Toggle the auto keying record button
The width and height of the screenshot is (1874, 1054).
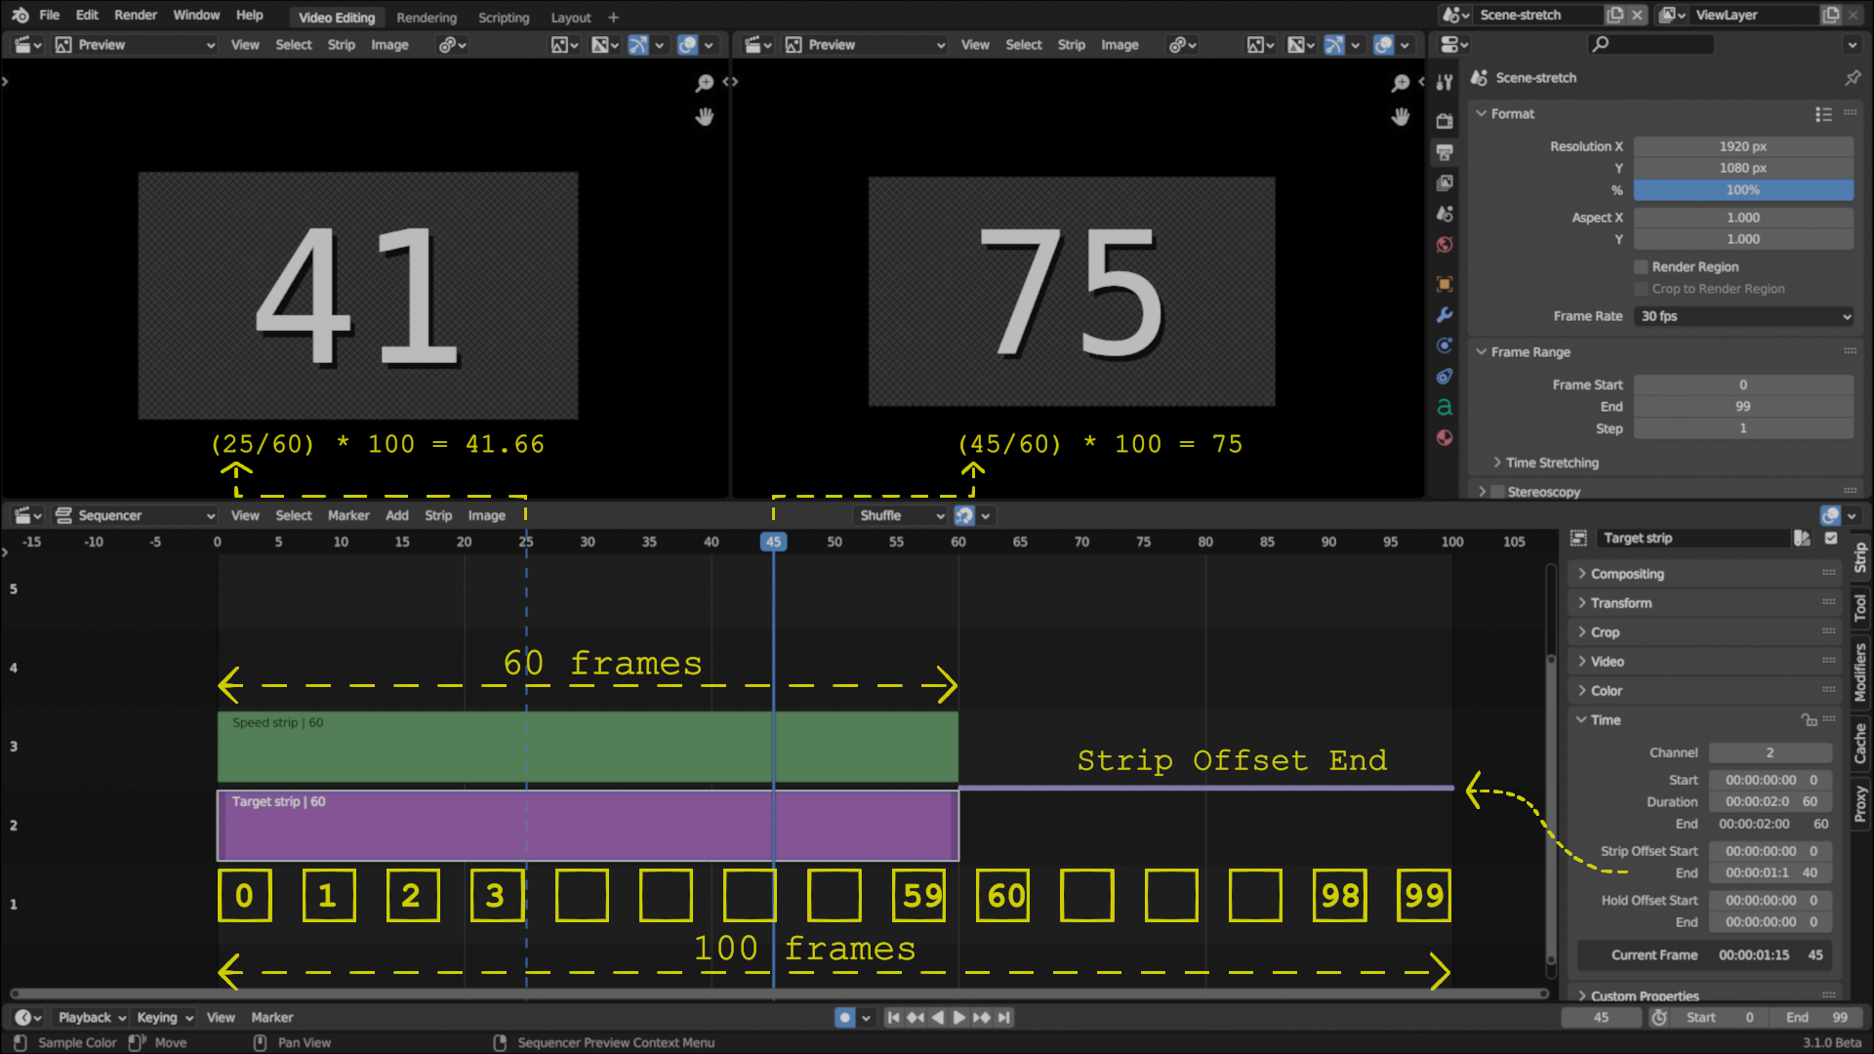click(844, 1017)
